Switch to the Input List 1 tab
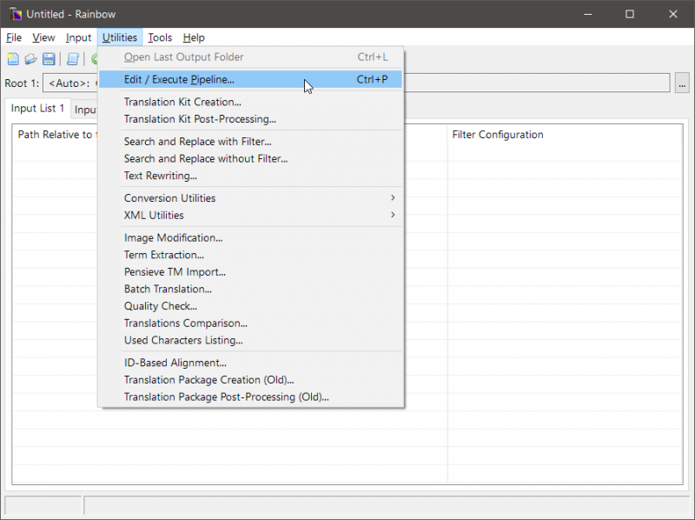This screenshot has width=695, height=520. tap(37, 109)
